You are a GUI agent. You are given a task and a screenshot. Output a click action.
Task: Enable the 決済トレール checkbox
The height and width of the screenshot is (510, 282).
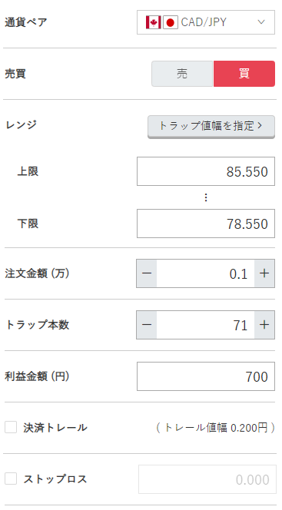[11, 427]
